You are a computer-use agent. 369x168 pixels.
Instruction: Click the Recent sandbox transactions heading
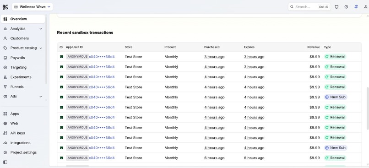tap(85, 33)
